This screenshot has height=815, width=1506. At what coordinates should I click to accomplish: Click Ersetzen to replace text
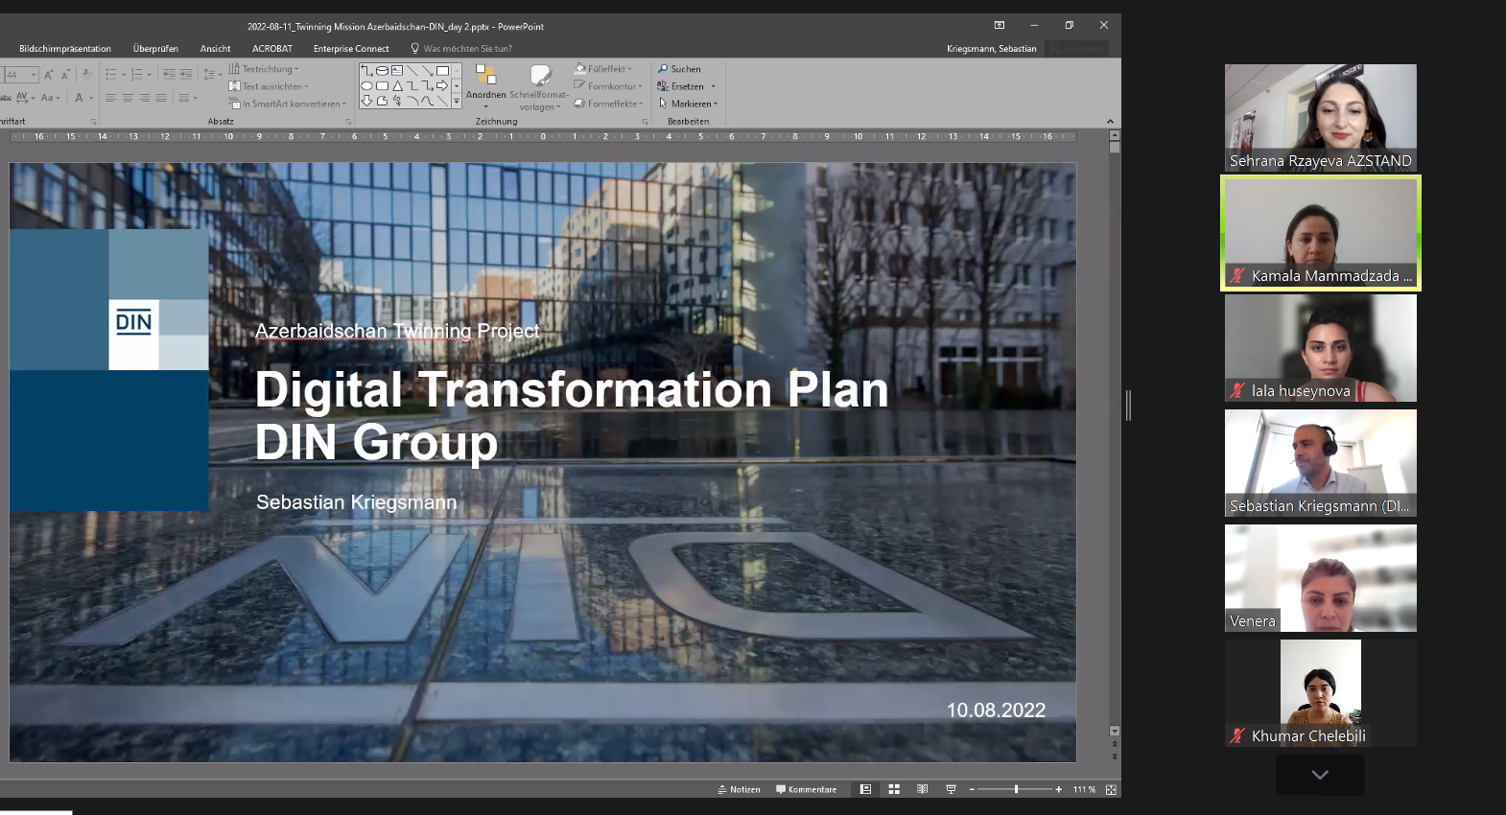pyautogui.click(x=686, y=86)
